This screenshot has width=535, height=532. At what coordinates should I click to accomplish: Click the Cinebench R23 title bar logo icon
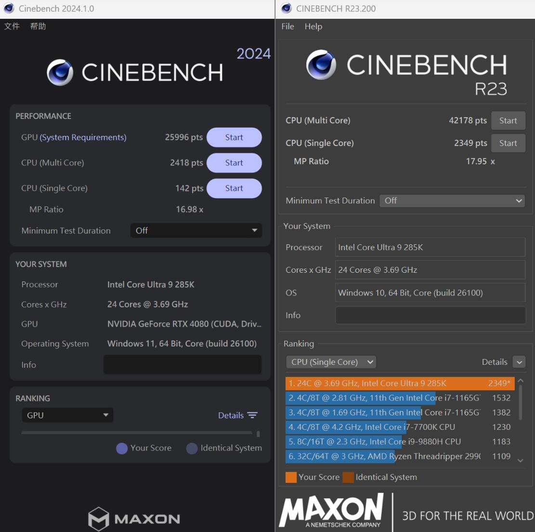(286, 9)
